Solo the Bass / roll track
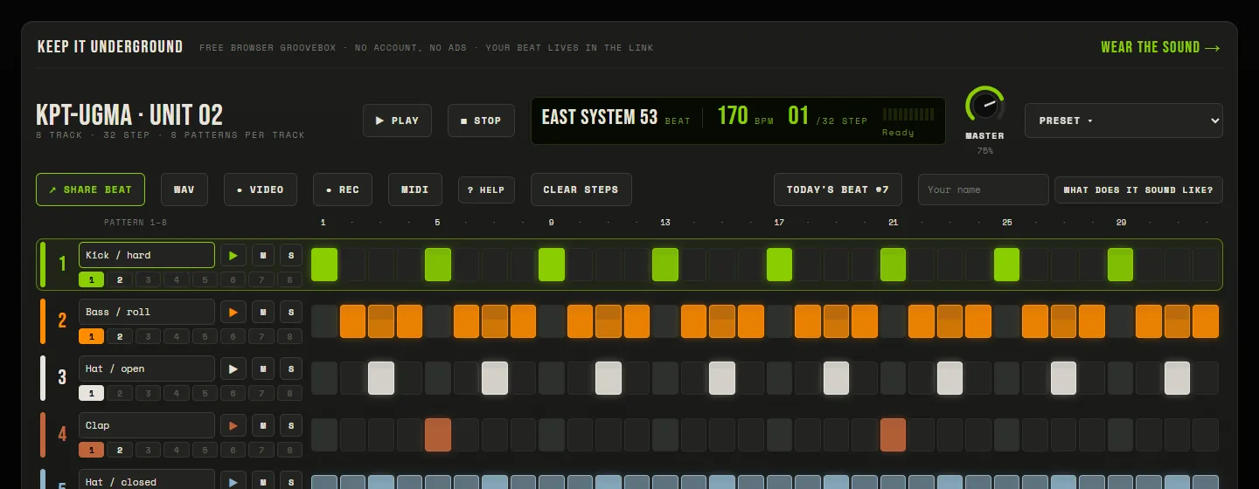Image resolution: width=1259 pixels, height=489 pixels. click(291, 312)
